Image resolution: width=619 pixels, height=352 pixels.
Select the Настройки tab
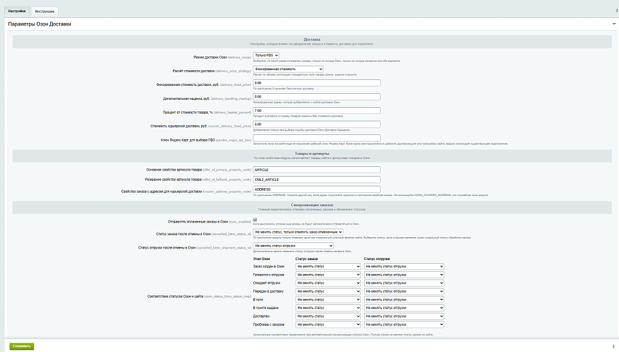[x=16, y=11]
